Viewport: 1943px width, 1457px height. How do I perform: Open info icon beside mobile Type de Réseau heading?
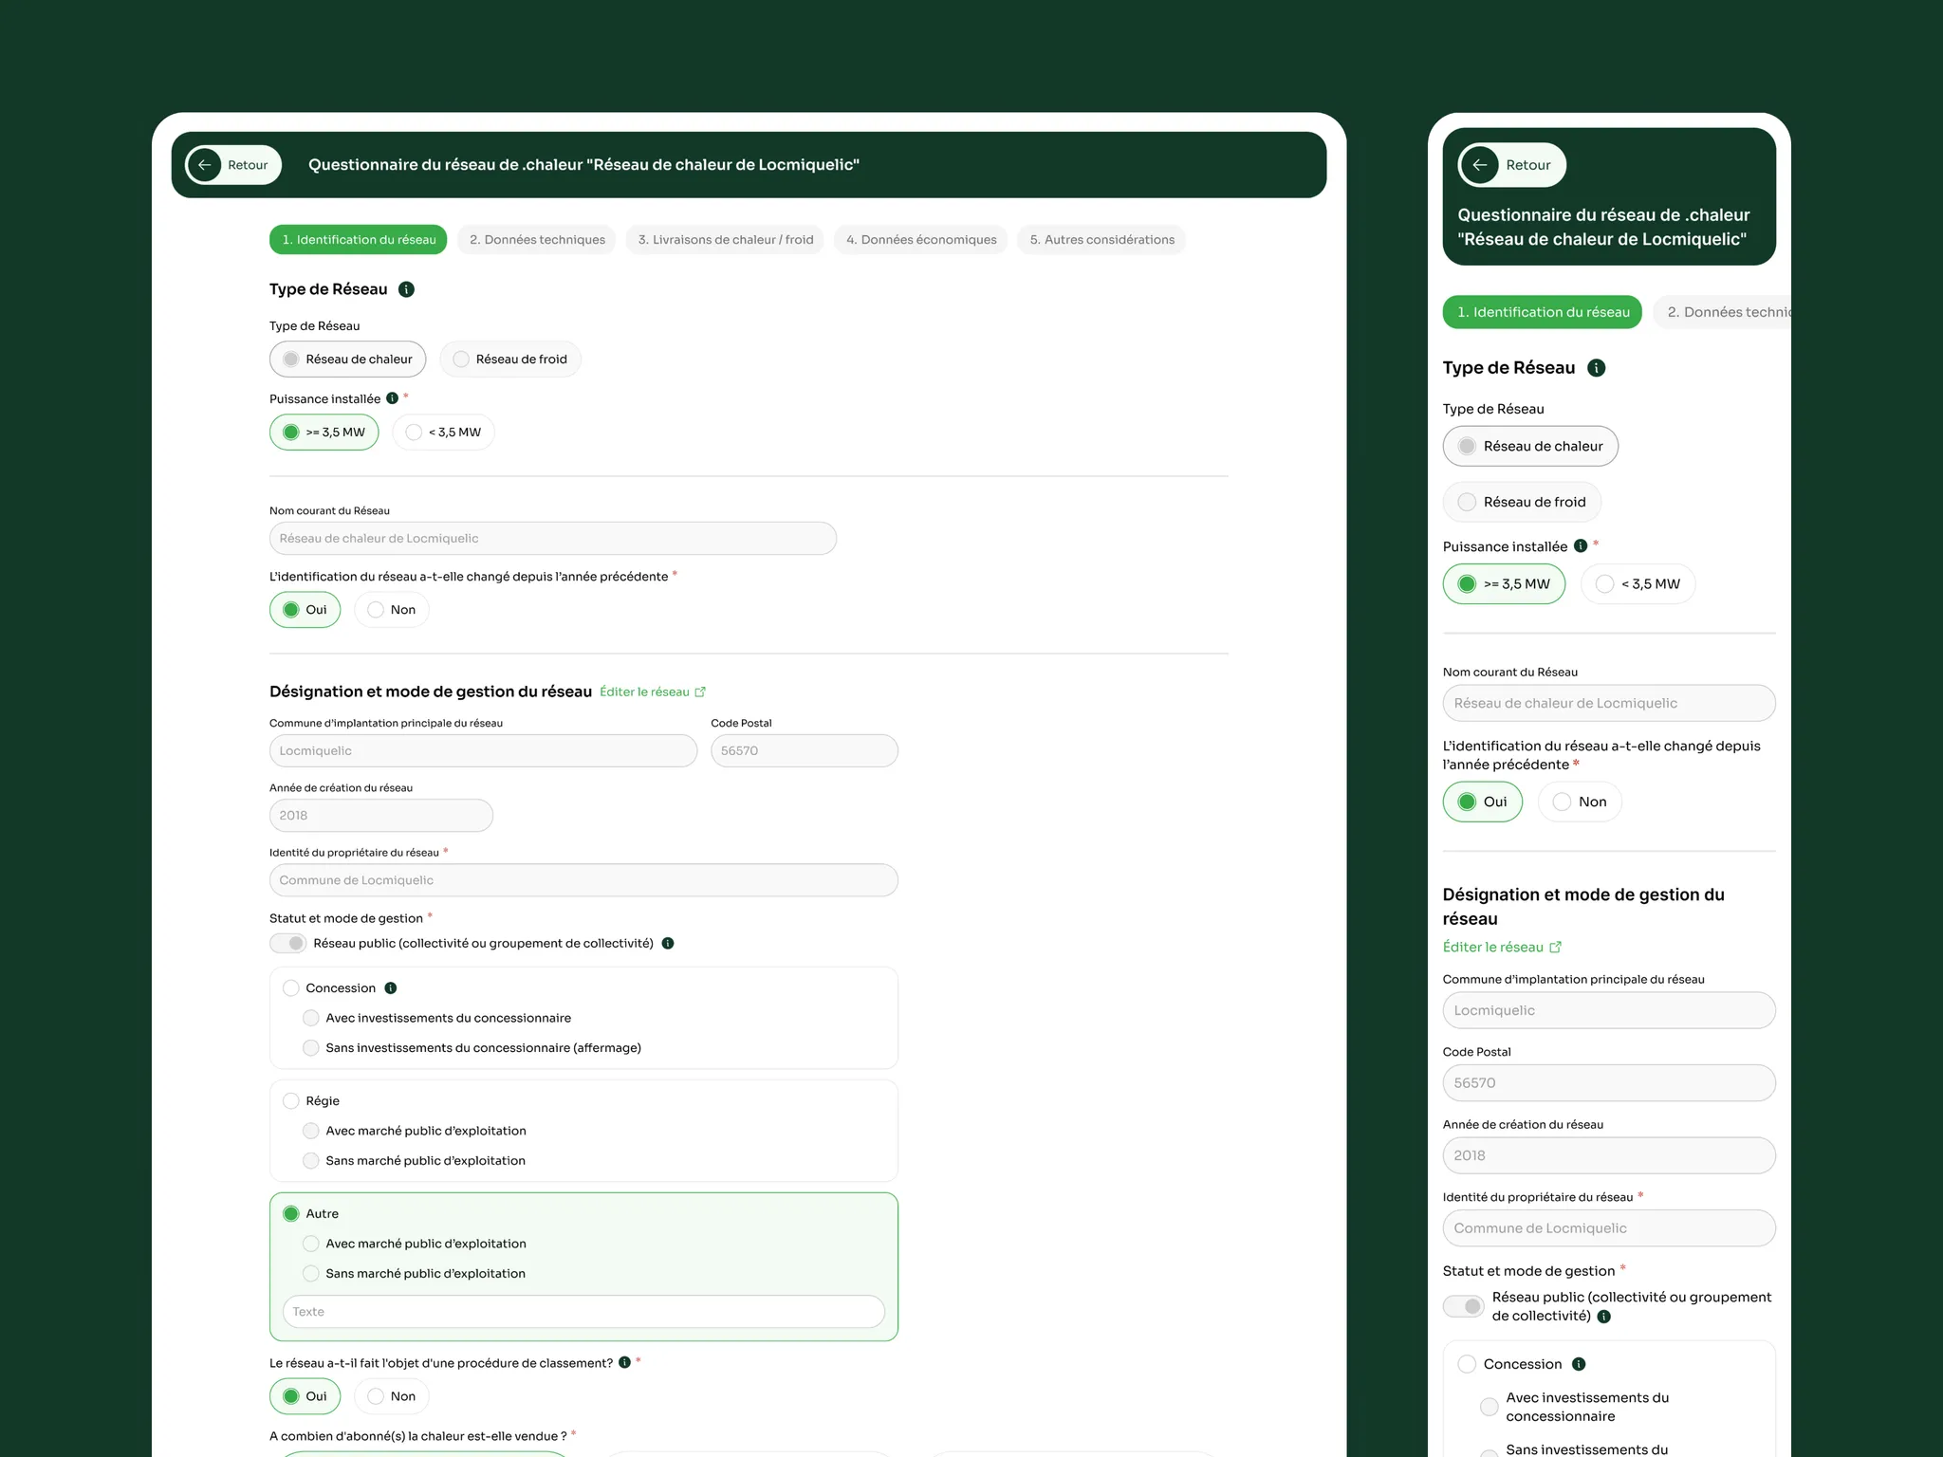coord(1596,368)
